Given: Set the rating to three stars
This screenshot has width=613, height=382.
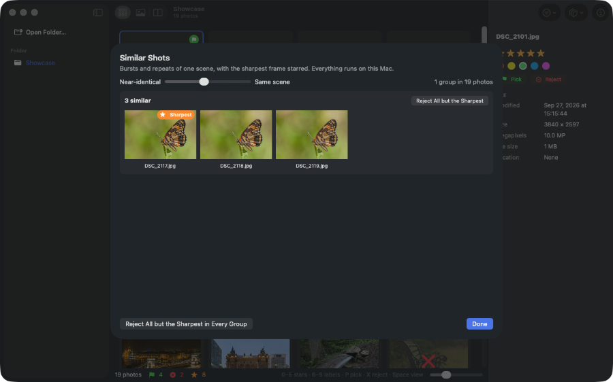Looking at the screenshot, I should (520, 53).
